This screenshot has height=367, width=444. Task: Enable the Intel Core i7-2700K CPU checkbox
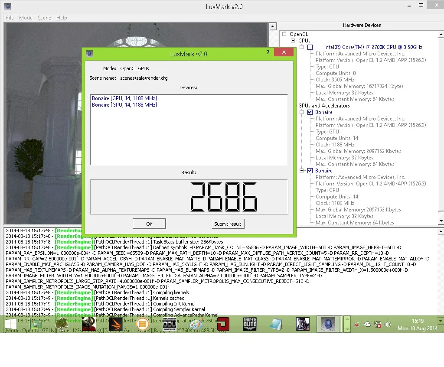[x=310, y=47]
